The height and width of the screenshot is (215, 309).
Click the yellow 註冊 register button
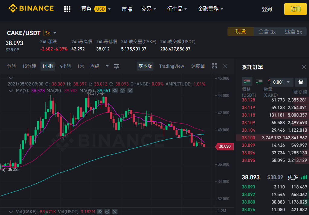click(x=296, y=9)
